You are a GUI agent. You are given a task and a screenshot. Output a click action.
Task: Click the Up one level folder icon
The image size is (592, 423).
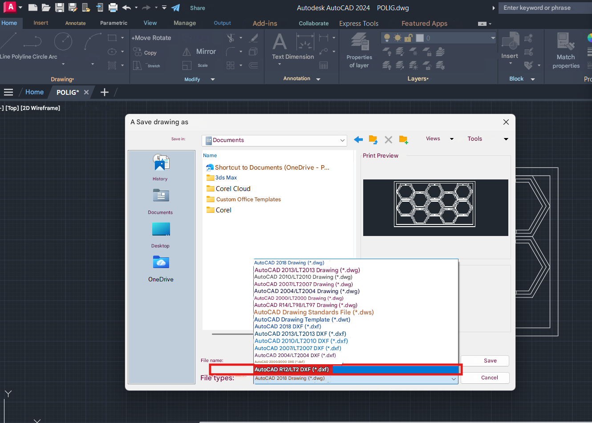[x=373, y=140]
